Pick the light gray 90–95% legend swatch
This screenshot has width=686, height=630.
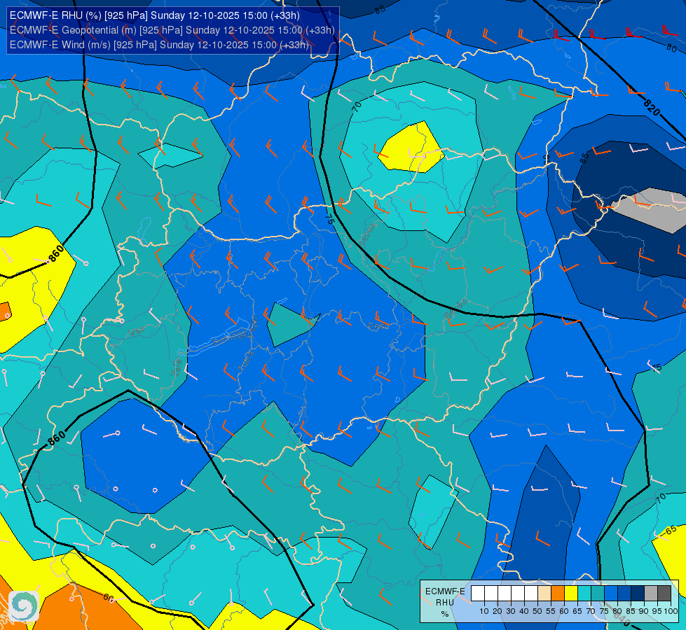click(x=651, y=594)
